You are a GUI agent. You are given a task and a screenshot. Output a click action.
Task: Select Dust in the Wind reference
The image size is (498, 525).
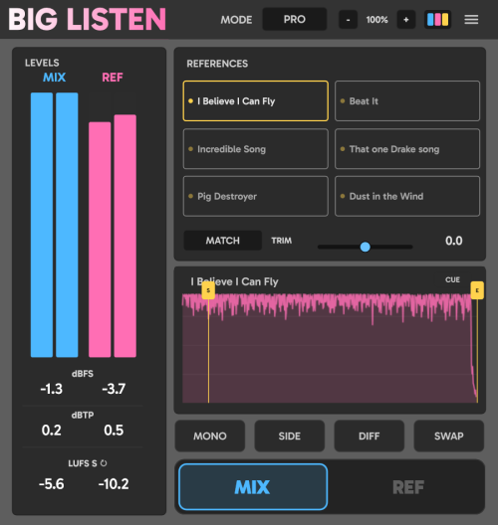(x=407, y=196)
